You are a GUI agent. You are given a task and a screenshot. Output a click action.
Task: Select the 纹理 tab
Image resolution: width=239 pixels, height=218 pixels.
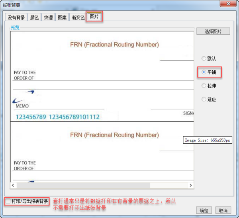[48, 18]
